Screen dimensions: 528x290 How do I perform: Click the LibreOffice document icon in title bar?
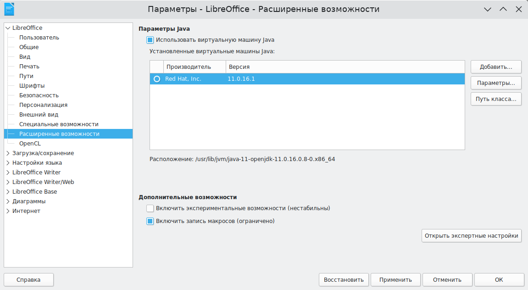coord(9,9)
